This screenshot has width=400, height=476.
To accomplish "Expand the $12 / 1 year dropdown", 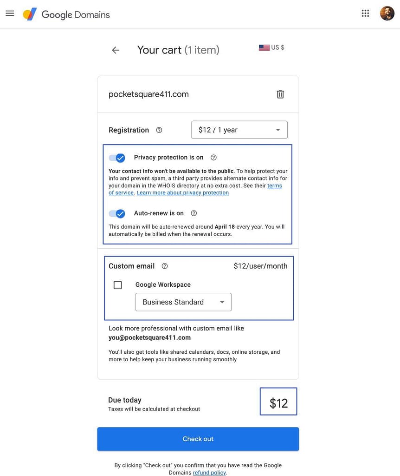I will pyautogui.click(x=239, y=130).
